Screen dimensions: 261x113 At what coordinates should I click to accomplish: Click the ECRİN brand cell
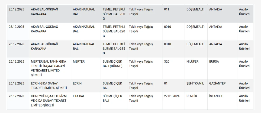pos(77,83)
